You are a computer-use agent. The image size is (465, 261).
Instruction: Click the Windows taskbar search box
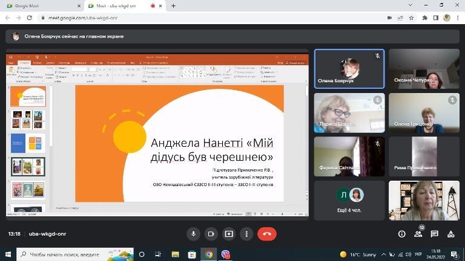[75, 254]
